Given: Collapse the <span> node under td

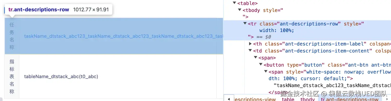Looking at the screenshot, I should (255, 58).
